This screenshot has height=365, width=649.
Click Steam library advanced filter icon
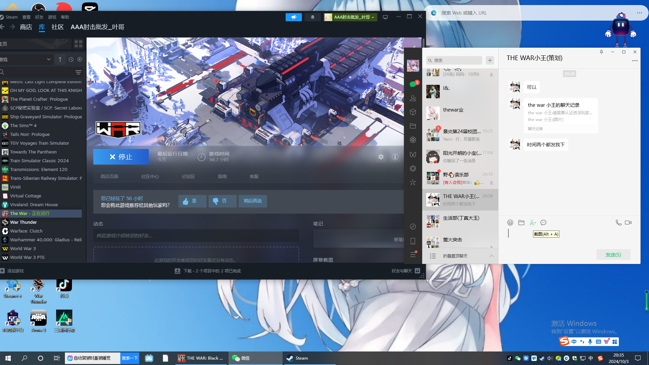[78, 72]
